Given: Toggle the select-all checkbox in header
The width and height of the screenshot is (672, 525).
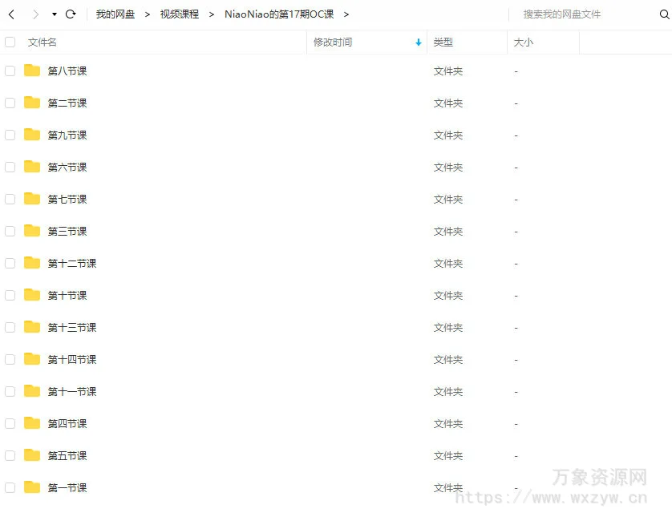Looking at the screenshot, I should (10, 42).
